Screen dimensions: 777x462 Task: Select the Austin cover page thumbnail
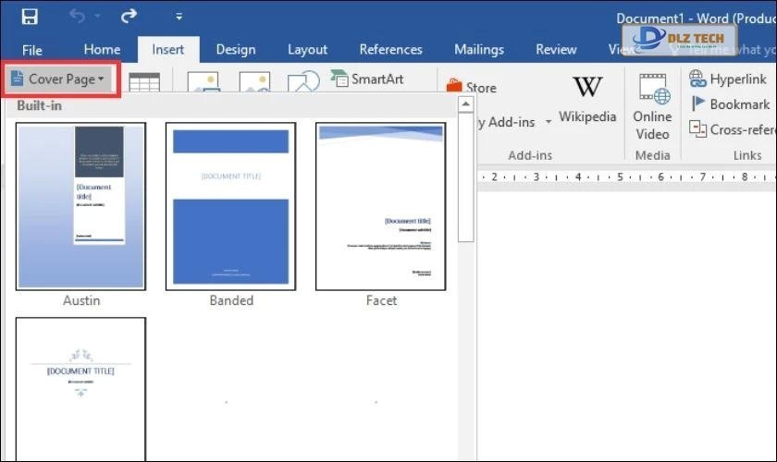[81, 206]
